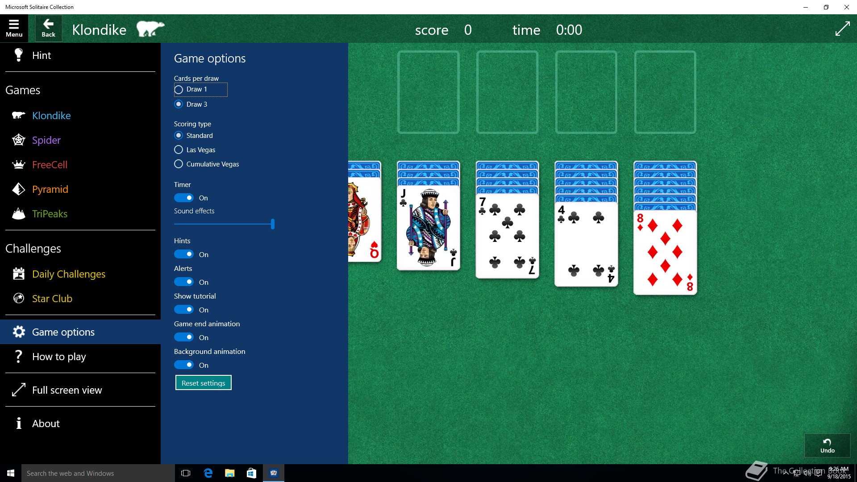Click the Daily Challenges calendar icon
Viewport: 857px width, 482px height.
[x=18, y=274]
